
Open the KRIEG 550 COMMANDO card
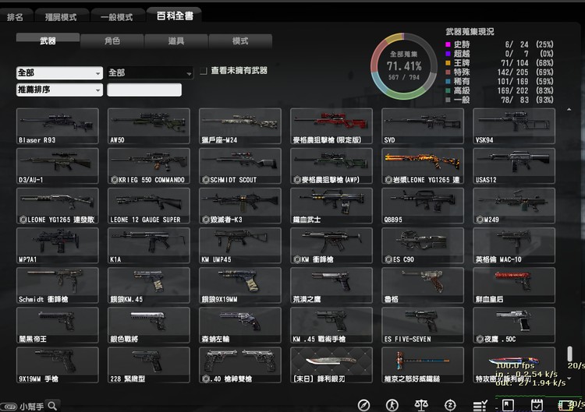149,166
